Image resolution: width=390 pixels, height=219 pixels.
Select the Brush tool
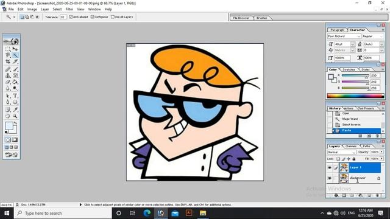click(15, 69)
